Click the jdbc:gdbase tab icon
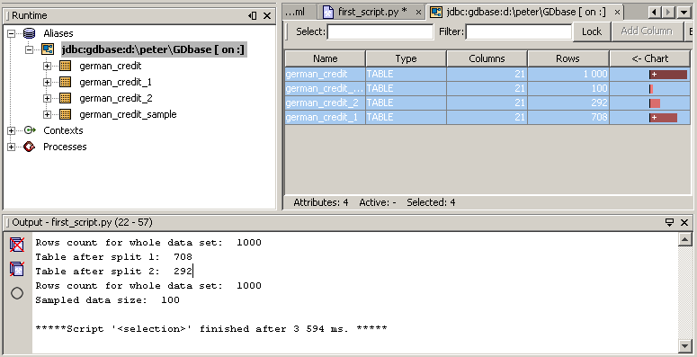 click(436, 12)
